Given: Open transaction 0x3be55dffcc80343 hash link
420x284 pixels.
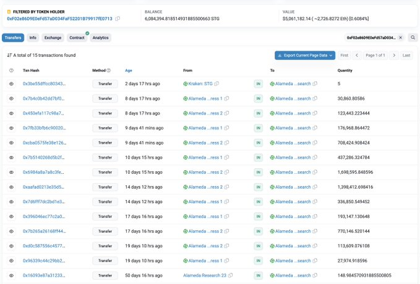Looking at the screenshot, I should click(44, 84).
